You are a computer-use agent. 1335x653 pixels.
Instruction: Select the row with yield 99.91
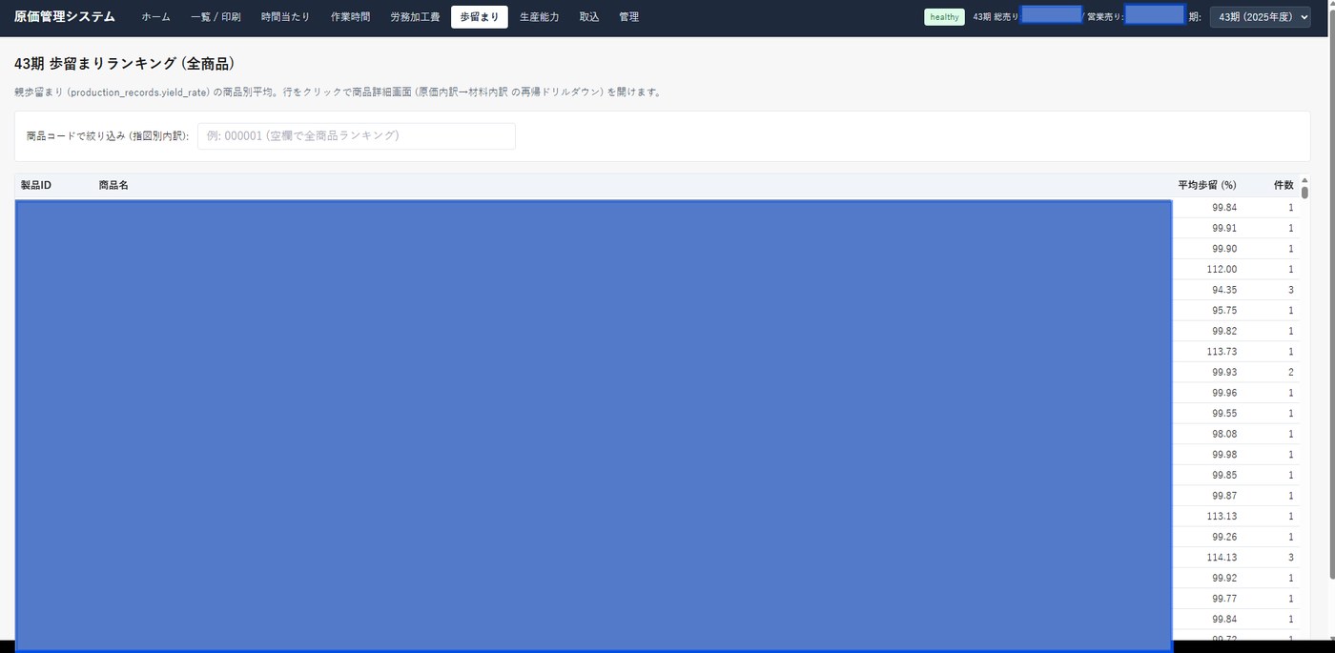657,228
